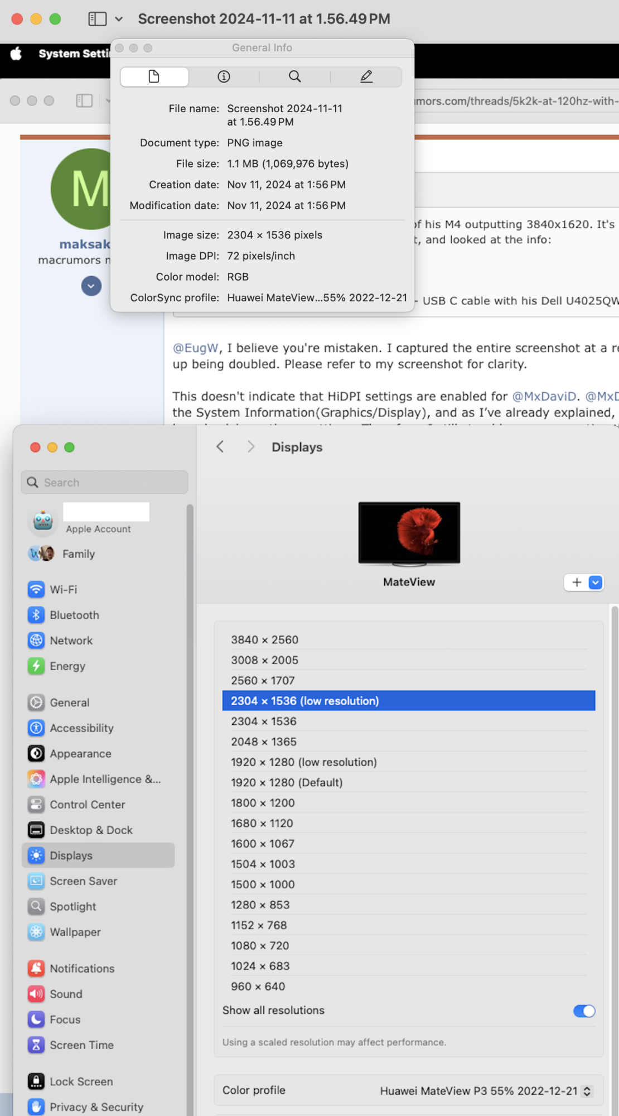Select 1152 × 768 resolution
This screenshot has width=619, height=1116.
(409, 926)
